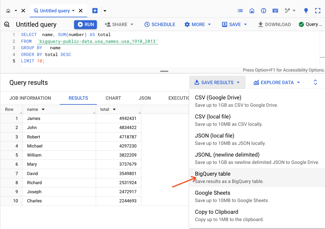Open the EXPLORE DATA dropdown

pos(276,82)
